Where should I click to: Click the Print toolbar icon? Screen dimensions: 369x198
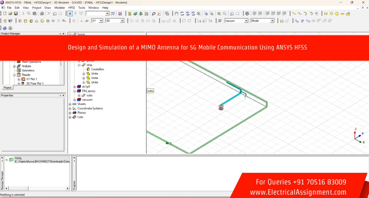42,14
